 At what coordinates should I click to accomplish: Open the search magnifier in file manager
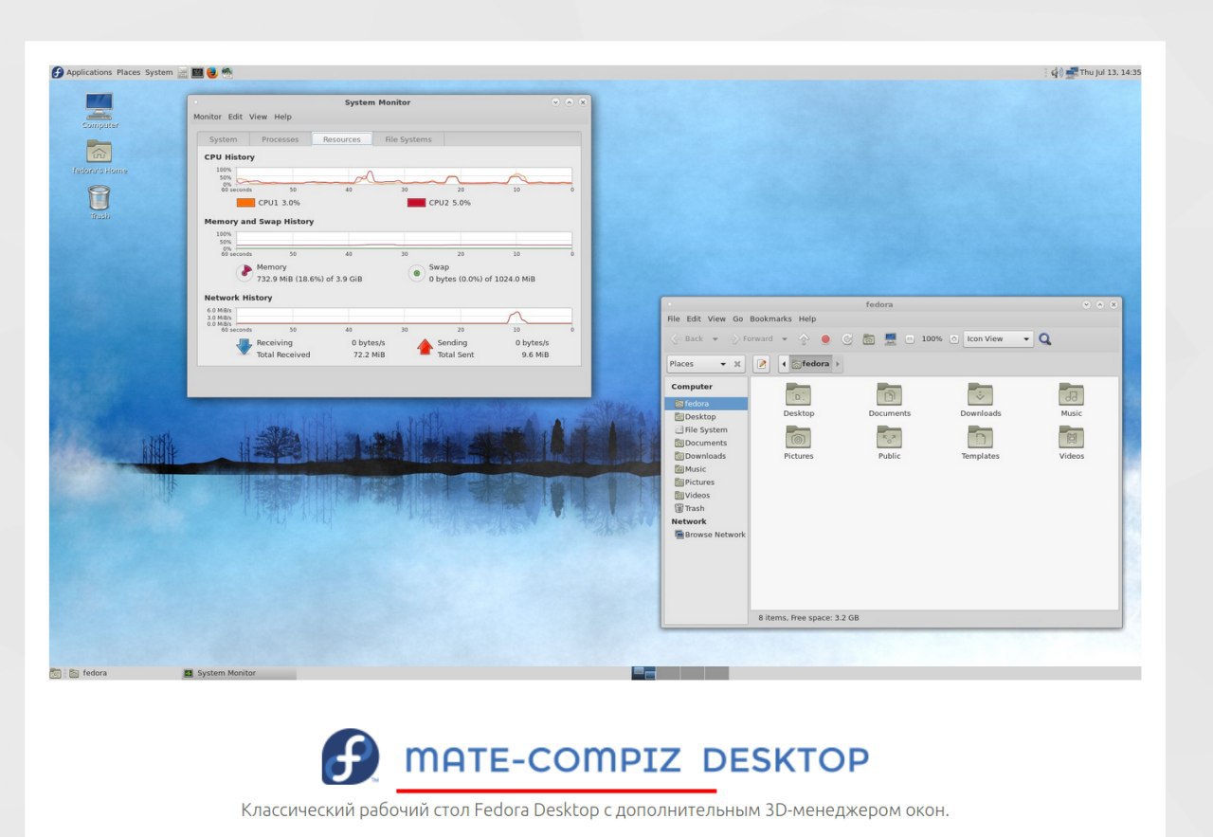coord(1045,338)
